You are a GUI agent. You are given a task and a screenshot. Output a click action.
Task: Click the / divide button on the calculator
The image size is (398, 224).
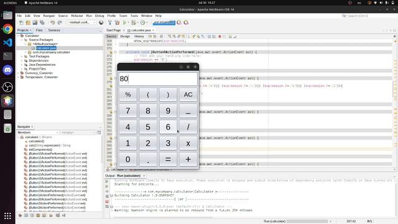(x=188, y=127)
